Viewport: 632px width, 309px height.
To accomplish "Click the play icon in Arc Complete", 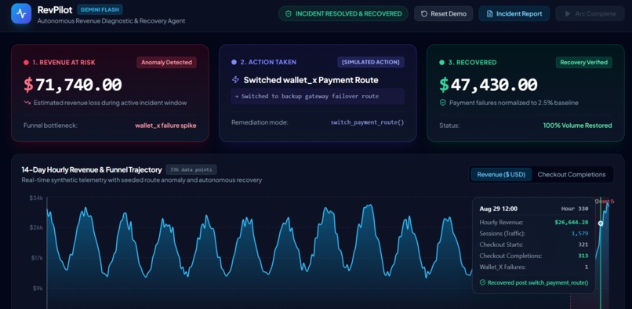I will click(x=568, y=13).
